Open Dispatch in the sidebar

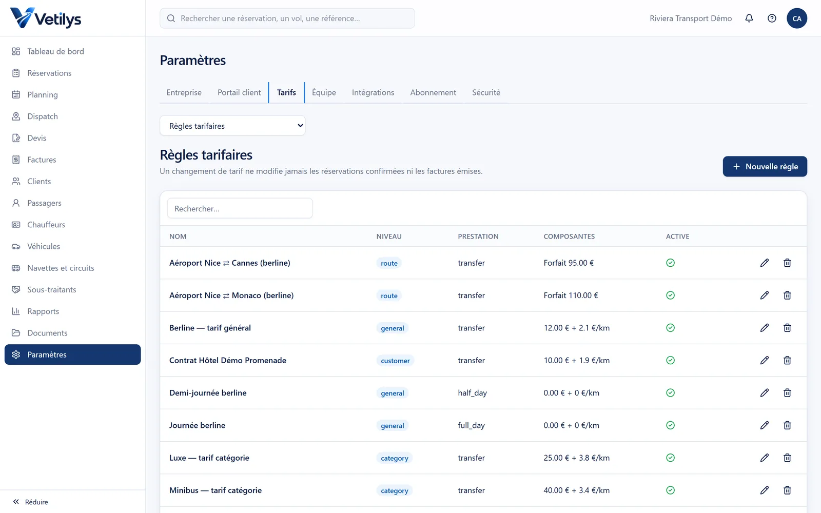point(73,116)
